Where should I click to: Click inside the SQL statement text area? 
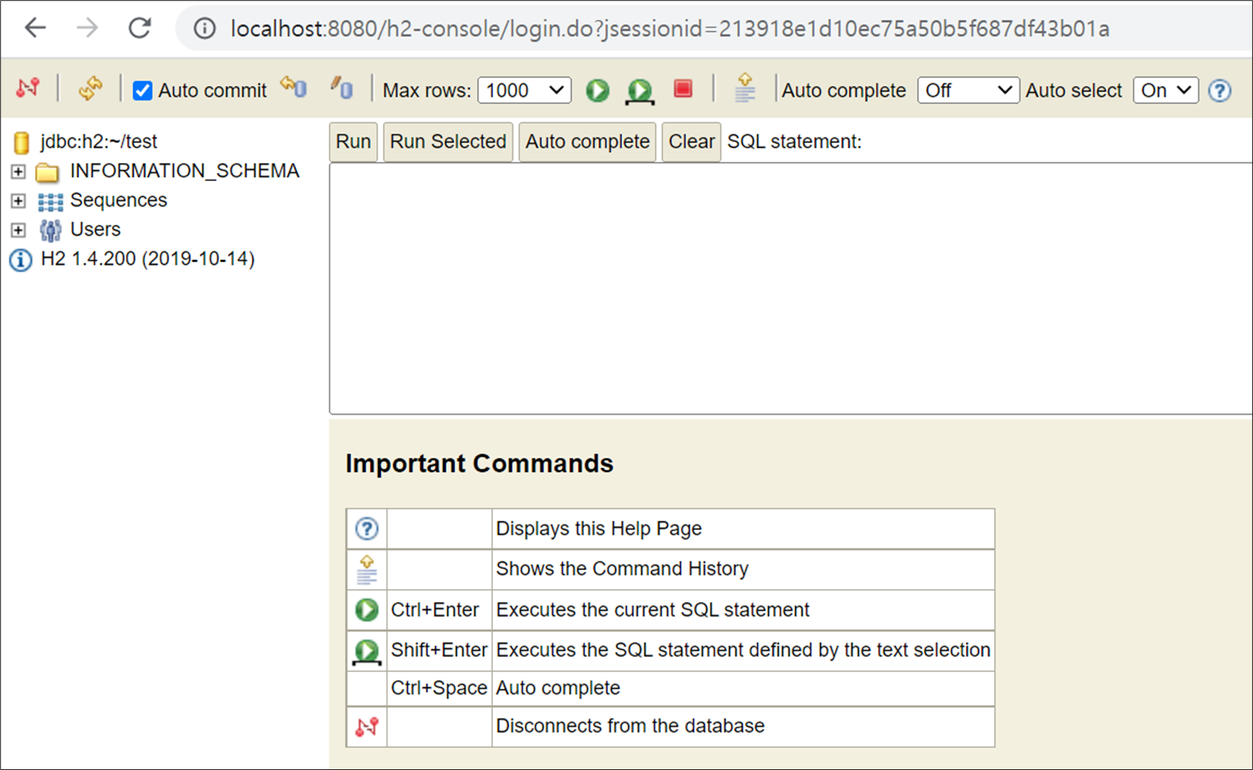tap(790, 289)
